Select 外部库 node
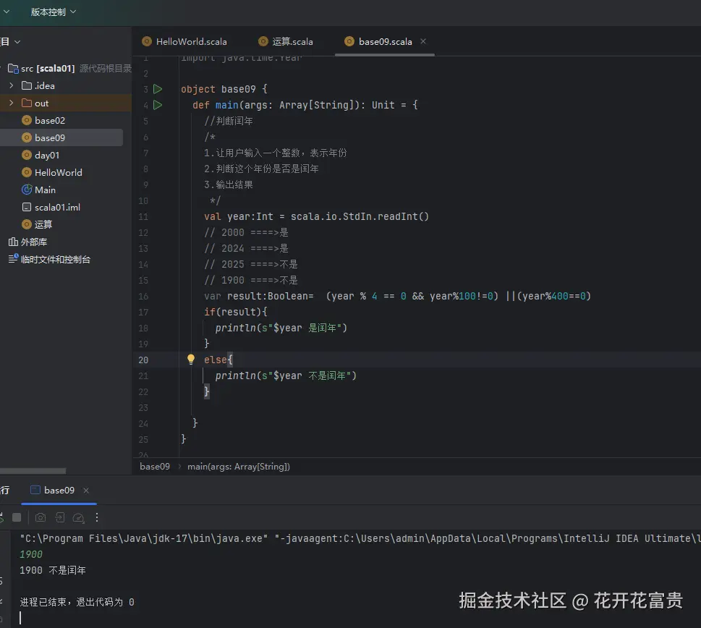This screenshot has height=628, width=701. (33, 242)
